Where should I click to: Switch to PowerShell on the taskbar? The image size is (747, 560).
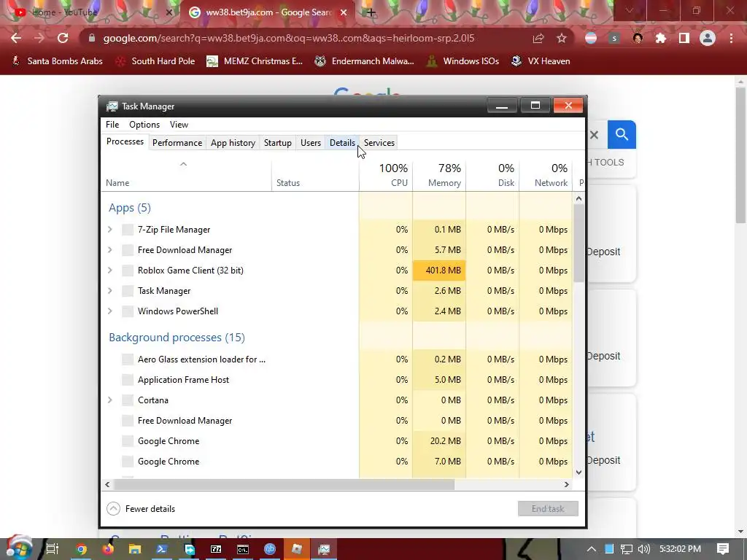click(x=161, y=549)
